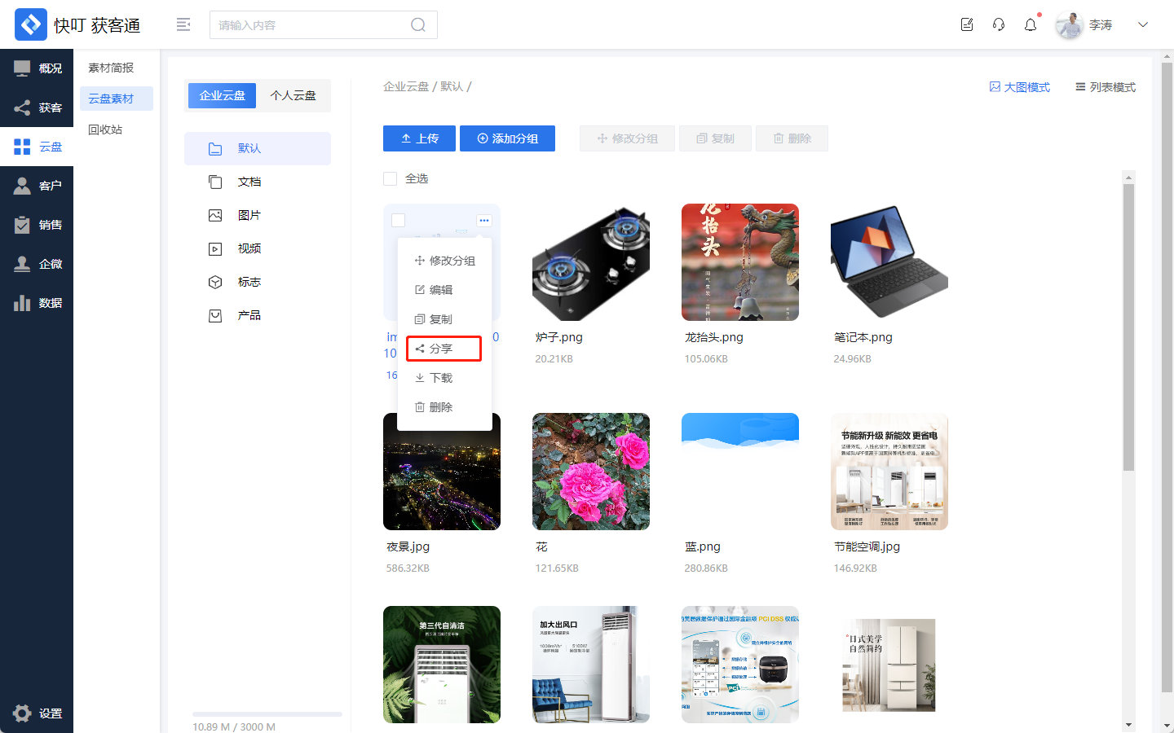Select 云盘 in the left navigation
The height and width of the screenshot is (733, 1174).
[x=37, y=147]
